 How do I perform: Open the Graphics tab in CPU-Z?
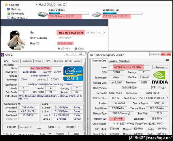[x=59, y=61]
